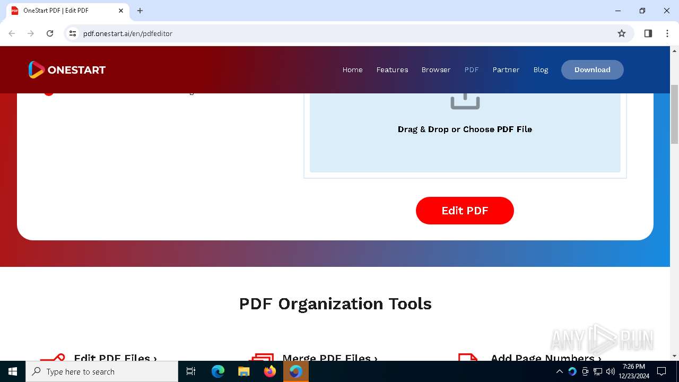The image size is (679, 382).
Task: Open a new browser tab
Action: 140,11
